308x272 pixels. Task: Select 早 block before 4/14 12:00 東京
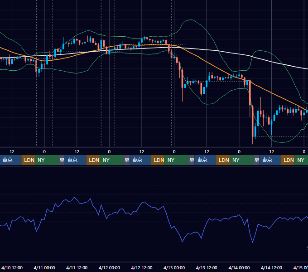256,160
